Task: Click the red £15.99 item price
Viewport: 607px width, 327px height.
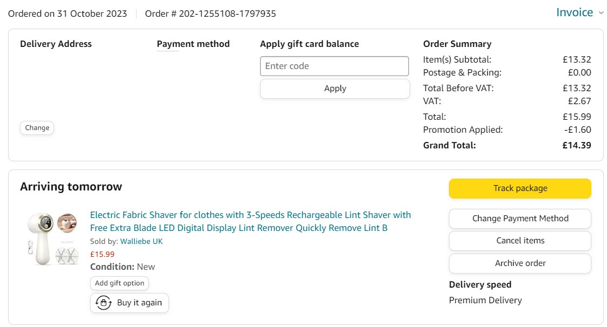Action: tap(102, 254)
